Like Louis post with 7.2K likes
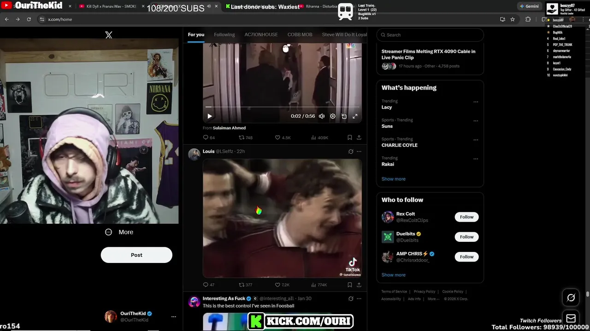This screenshot has width=590, height=331. [282, 285]
